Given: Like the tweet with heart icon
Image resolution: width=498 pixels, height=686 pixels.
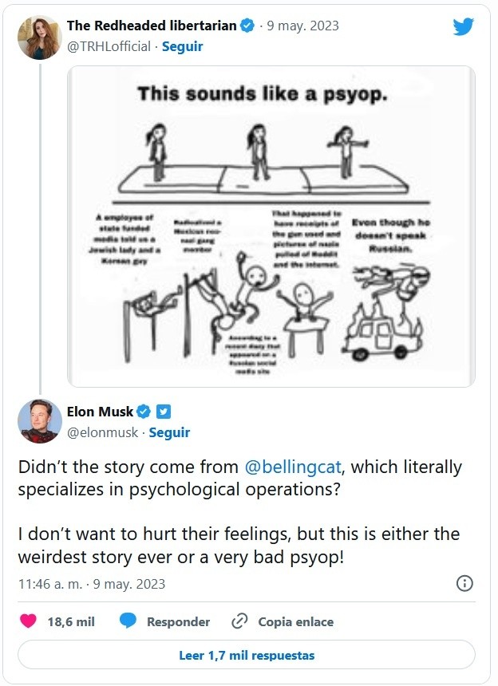Looking at the screenshot, I should [x=28, y=621].
